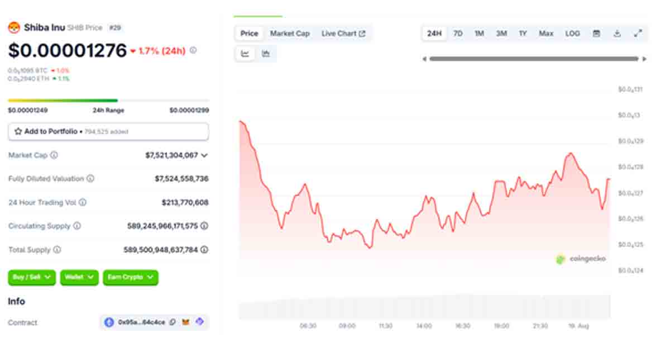Screen dimensions: 670x352
Task: Click the line chart view icon
Action: pos(245,54)
